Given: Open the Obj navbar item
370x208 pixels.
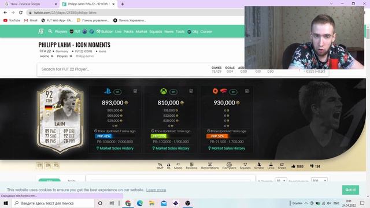Looking at the screenshot, I should [193, 31].
